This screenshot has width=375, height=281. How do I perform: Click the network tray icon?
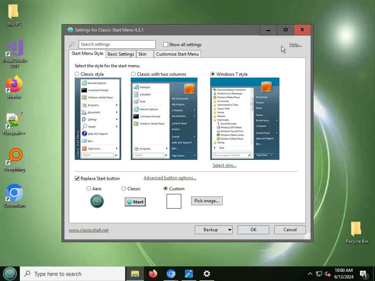(x=319, y=274)
